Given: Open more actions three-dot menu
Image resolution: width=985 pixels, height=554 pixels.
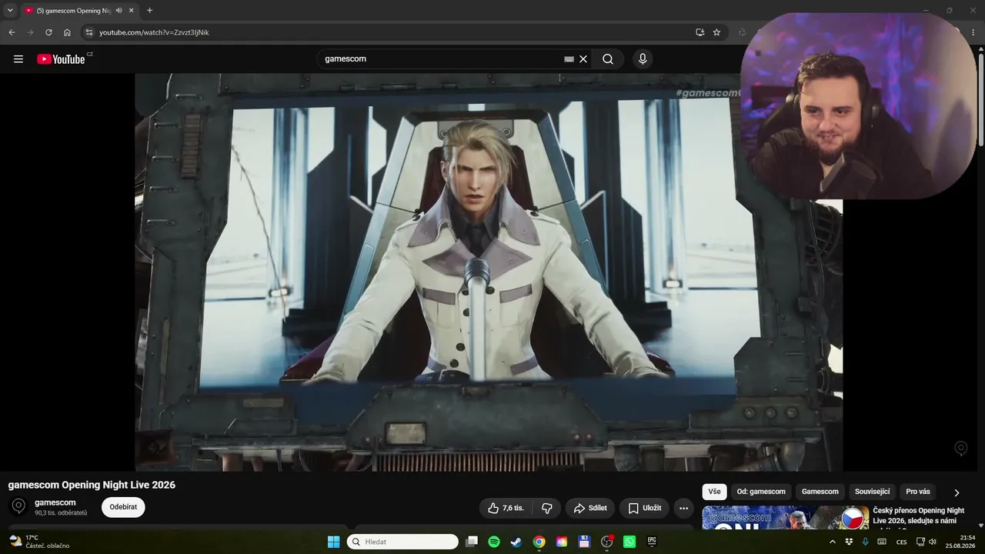Looking at the screenshot, I should tap(683, 508).
